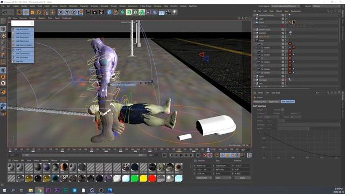The height and width of the screenshot is (194, 345).
Task: Click the green MoGraph Cloner icon
Action: (142, 12)
